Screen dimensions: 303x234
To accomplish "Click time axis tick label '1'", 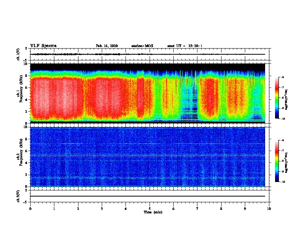I will [54, 209].
